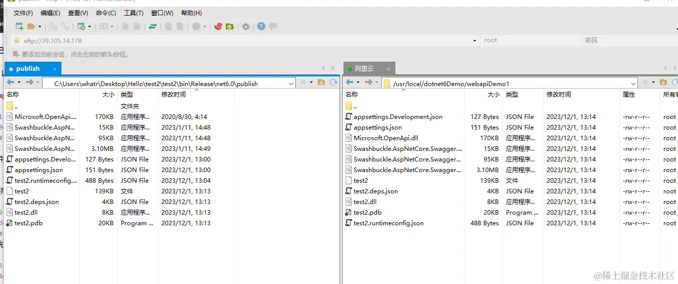Viewport: 678px width, 284px height.
Task: Click the New Session toolbar icon
Action: [x=19, y=26]
